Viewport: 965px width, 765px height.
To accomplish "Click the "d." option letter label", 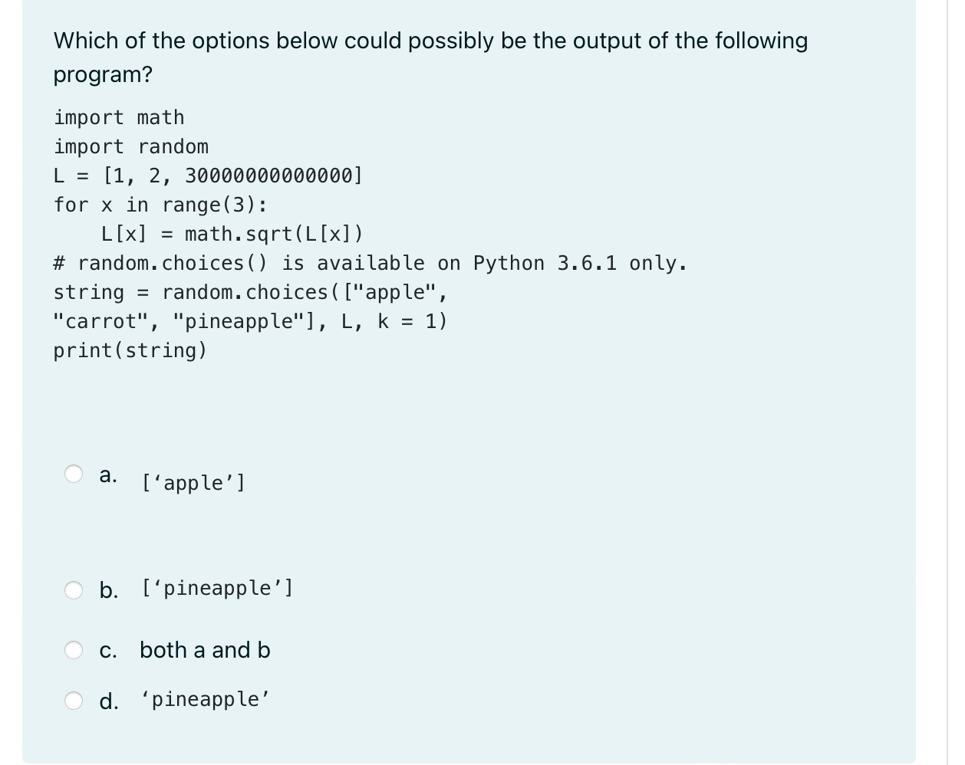I will click(109, 701).
